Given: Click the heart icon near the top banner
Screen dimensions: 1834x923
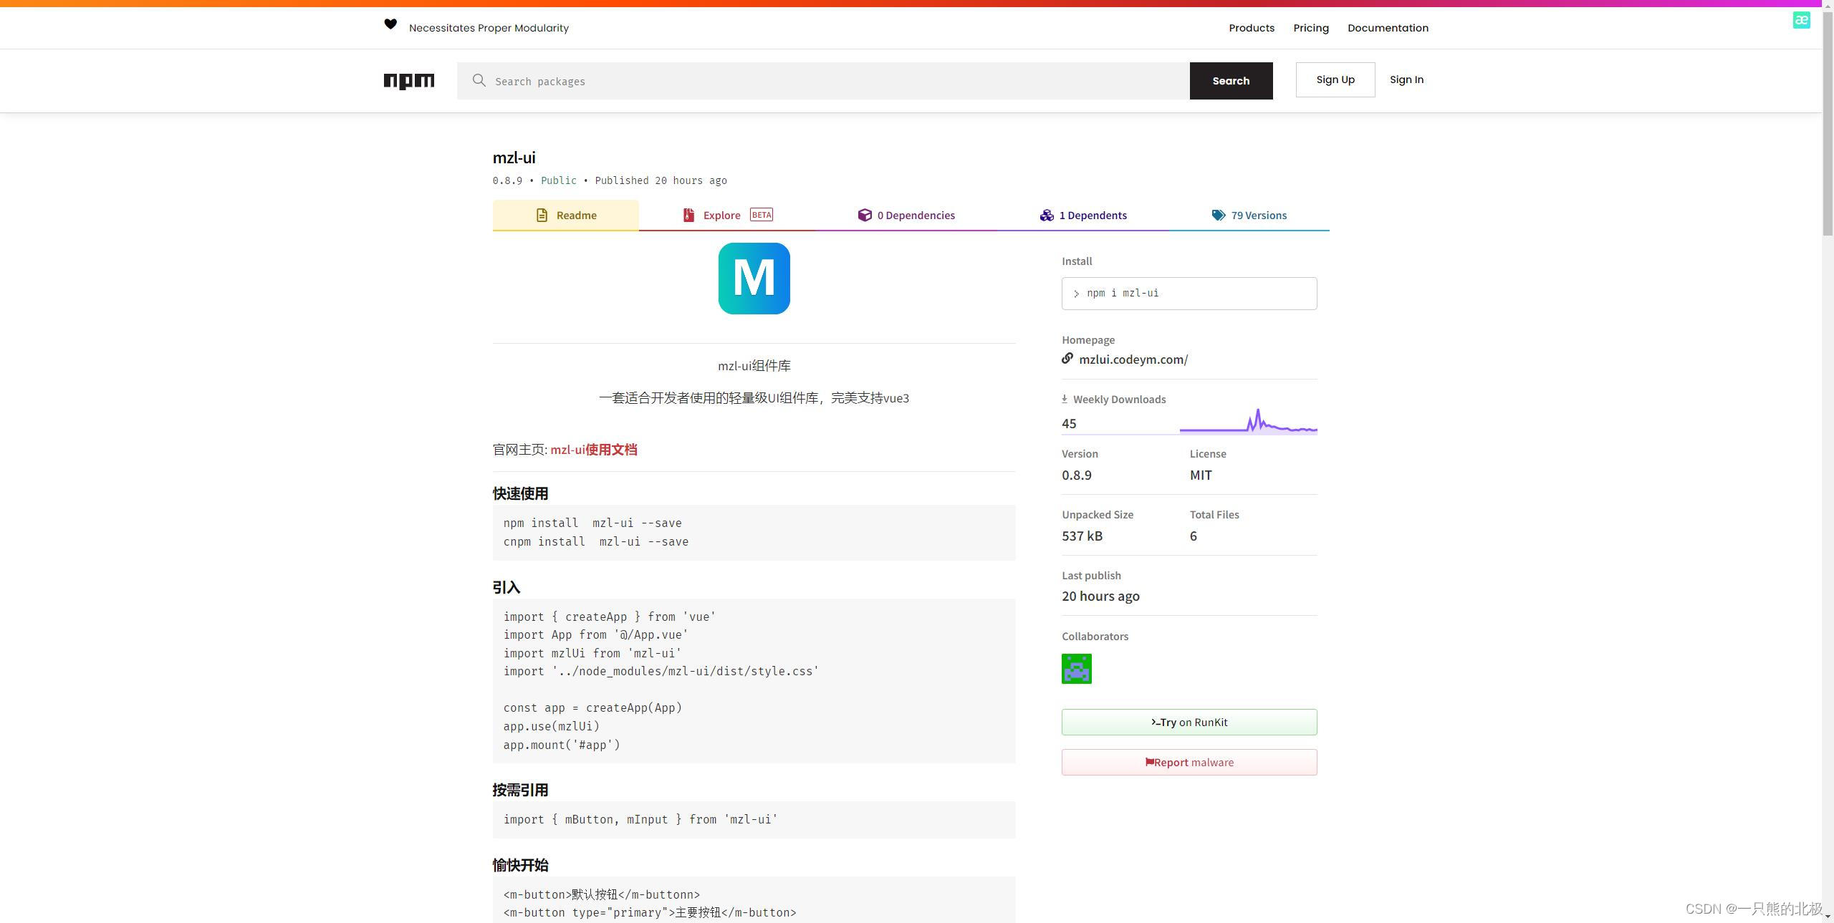Looking at the screenshot, I should (390, 24).
